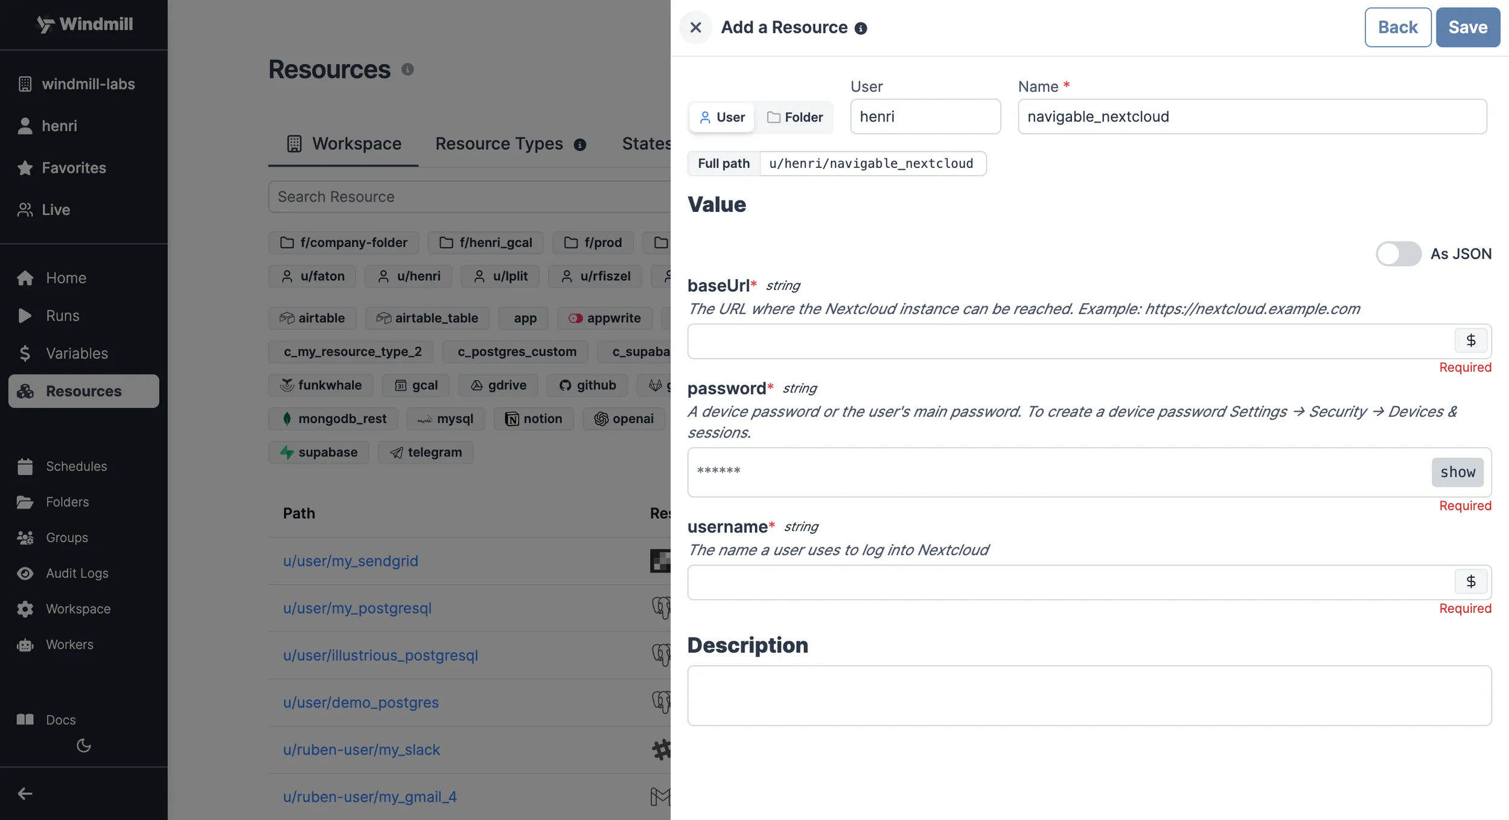Image resolution: width=1509 pixels, height=820 pixels.
Task: Toggle dark mode with the moon icon
Action: pos(84,746)
